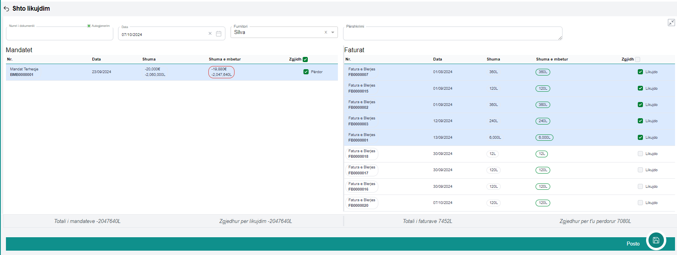677x255 pixels.
Task: Click the Posto button
Action: pyautogui.click(x=633, y=244)
